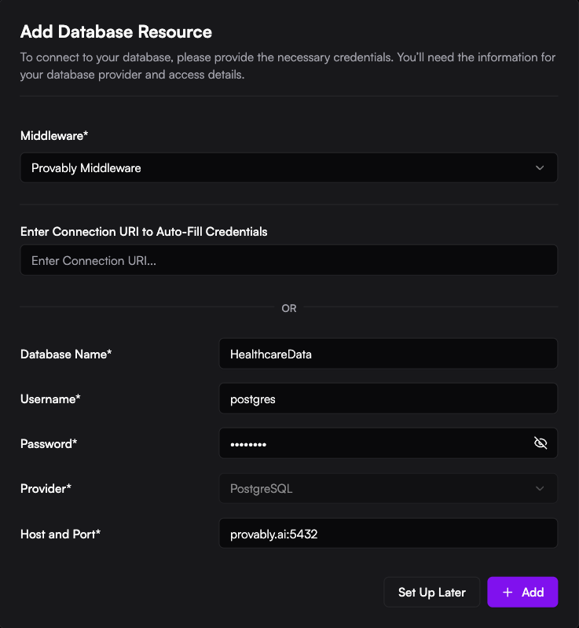The width and height of the screenshot is (579, 628).
Task: Open the Provably Middleware dropdown
Action: pyautogui.click(x=288, y=168)
